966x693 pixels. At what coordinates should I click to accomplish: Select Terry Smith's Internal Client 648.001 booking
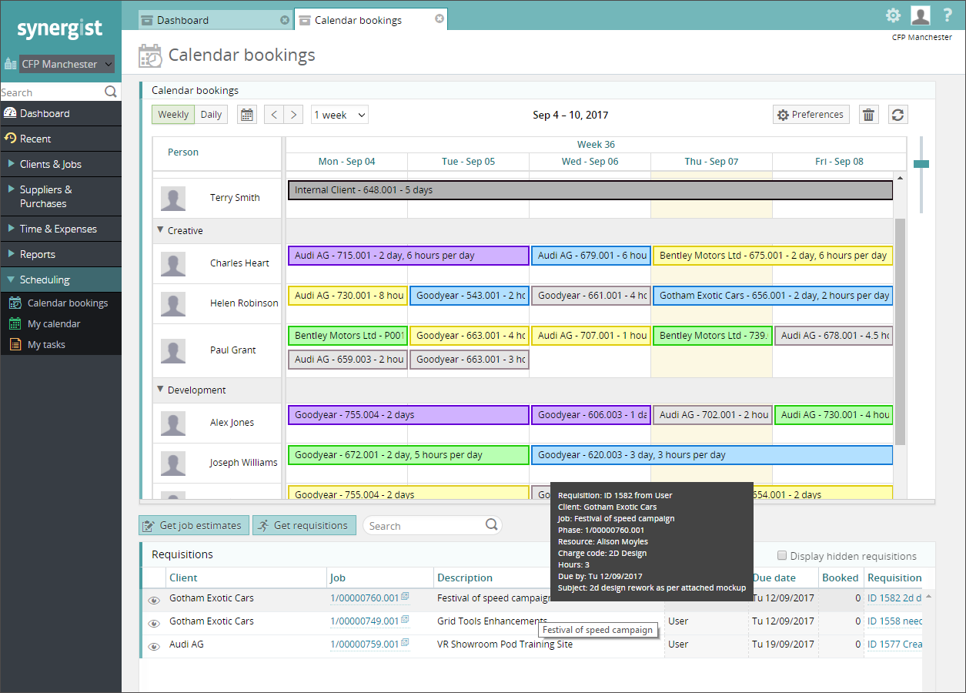tap(590, 190)
